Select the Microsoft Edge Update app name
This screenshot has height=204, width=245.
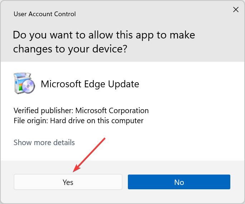click(x=90, y=84)
